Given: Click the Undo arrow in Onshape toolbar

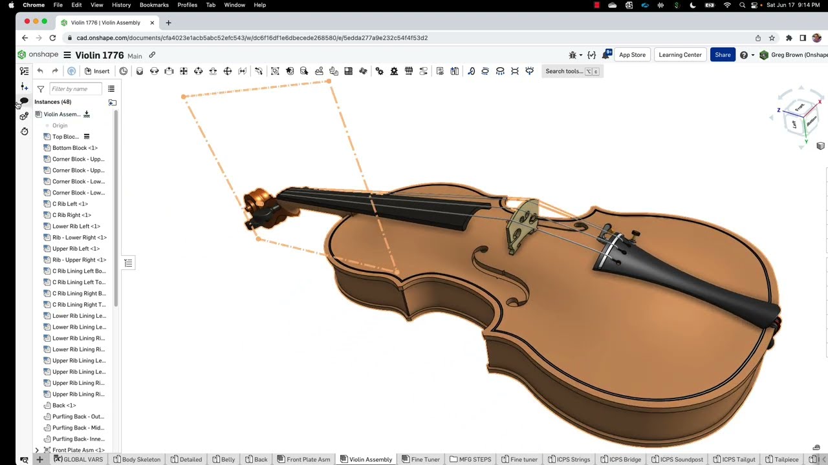Looking at the screenshot, I should (40, 71).
